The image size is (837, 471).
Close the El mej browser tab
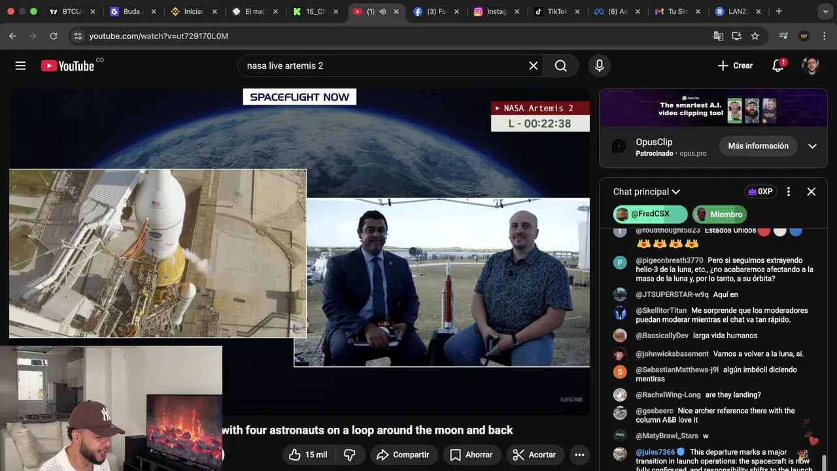[x=275, y=12]
